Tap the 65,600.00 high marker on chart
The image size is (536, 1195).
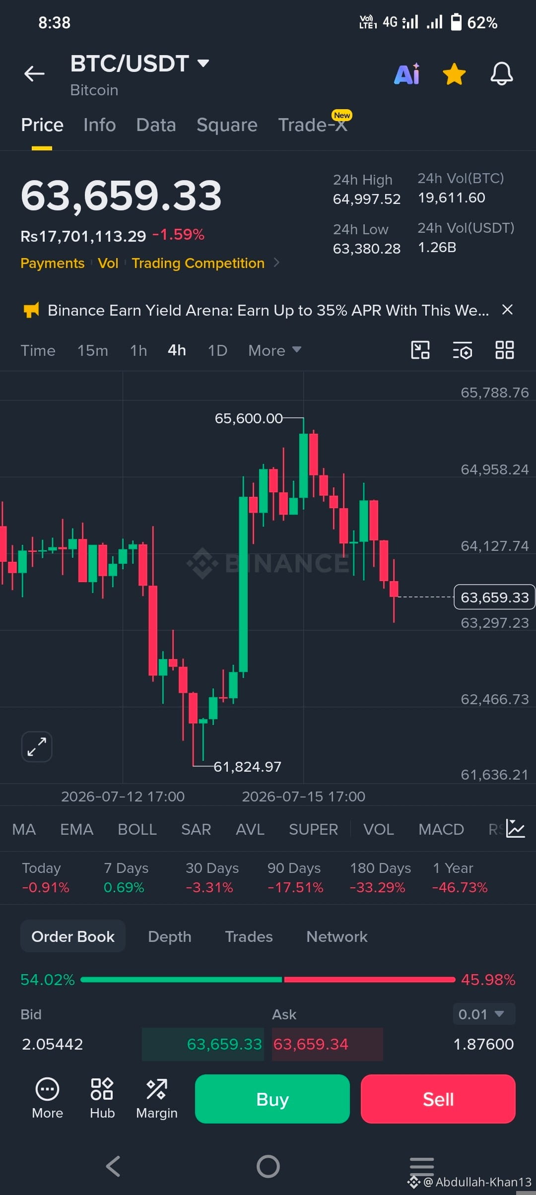[x=249, y=418]
